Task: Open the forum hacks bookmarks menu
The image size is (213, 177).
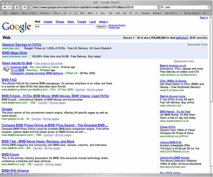Action: pyautogui.click(x=192, y=13)
